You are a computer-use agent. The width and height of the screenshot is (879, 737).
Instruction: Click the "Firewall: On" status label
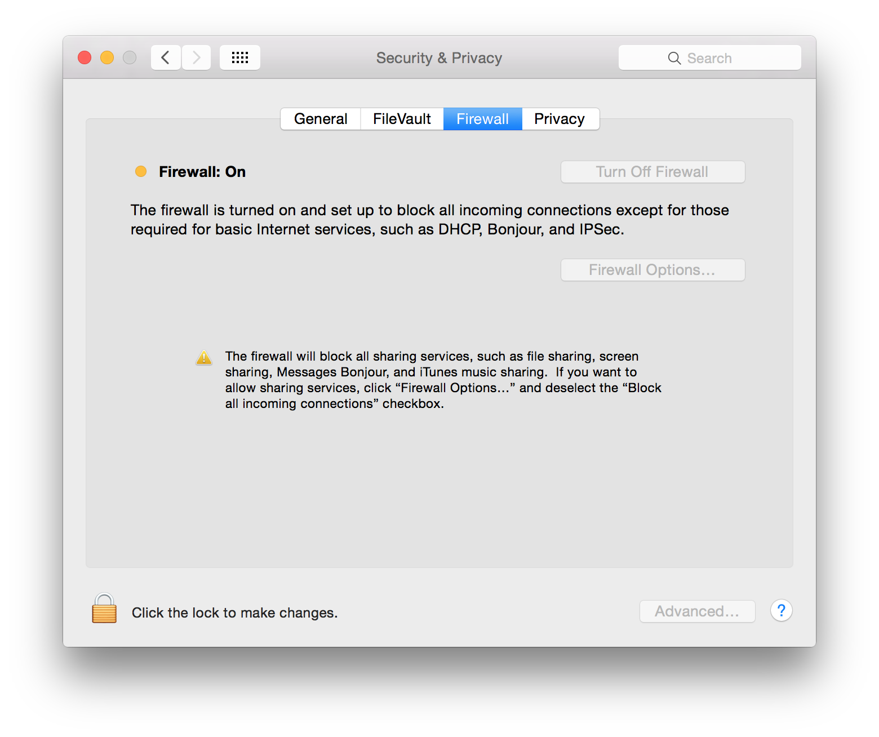[202, 172]
